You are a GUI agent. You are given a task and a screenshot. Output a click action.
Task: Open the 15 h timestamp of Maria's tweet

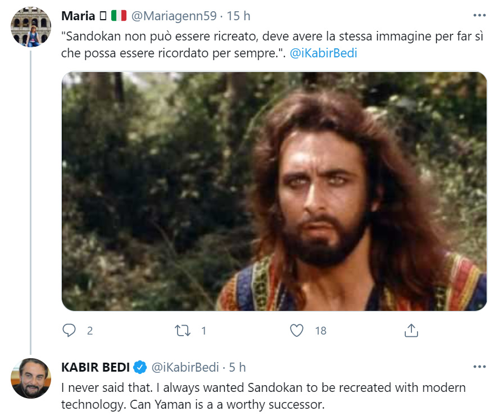click(x=239, y=16)
